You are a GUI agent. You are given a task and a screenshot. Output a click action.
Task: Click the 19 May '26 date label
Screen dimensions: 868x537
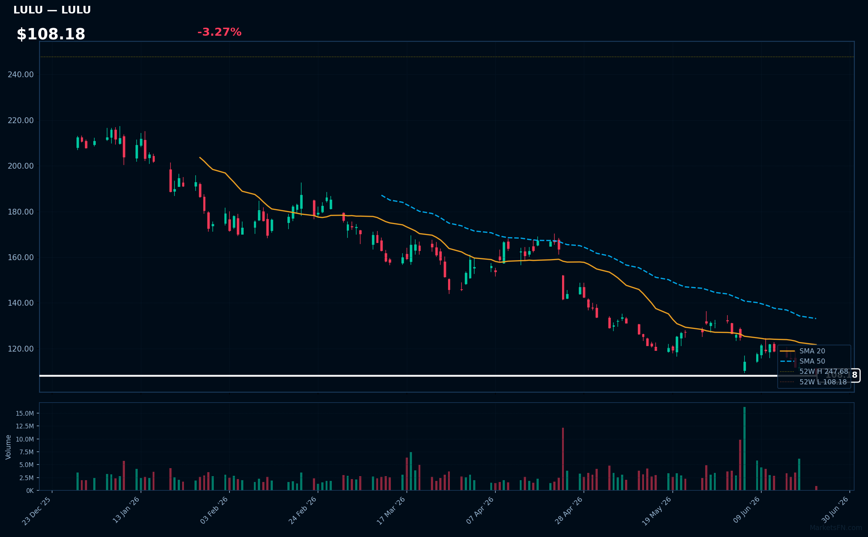(x=657, y=511)
